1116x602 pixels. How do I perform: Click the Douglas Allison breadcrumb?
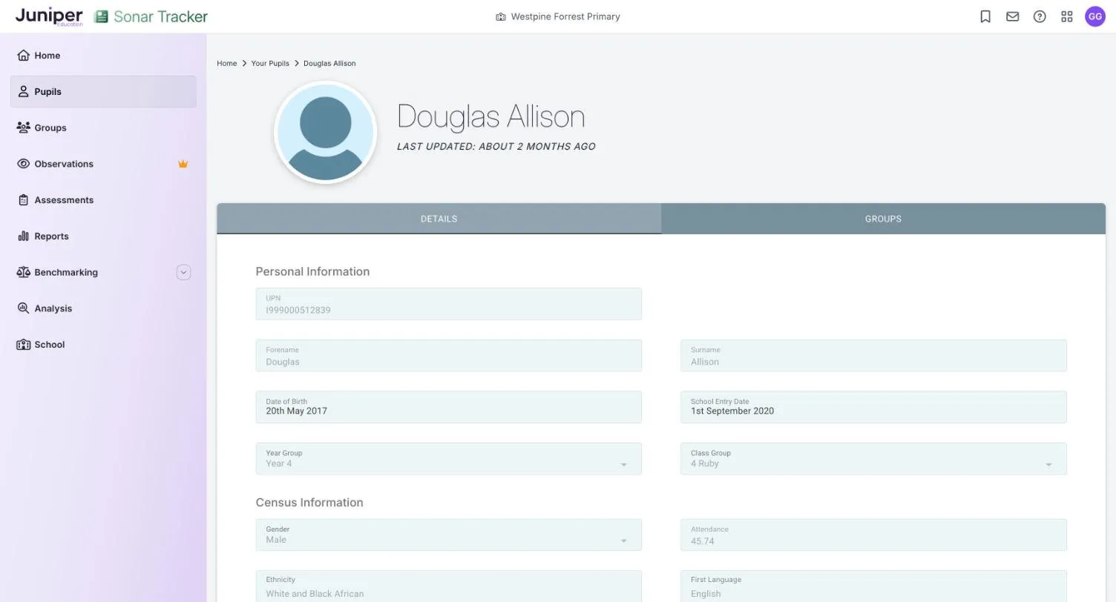pos(329,64)
